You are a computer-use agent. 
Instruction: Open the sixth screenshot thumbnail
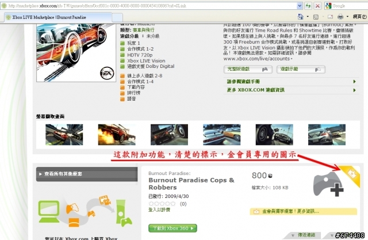pyautogui.click(x=327, y=135)
